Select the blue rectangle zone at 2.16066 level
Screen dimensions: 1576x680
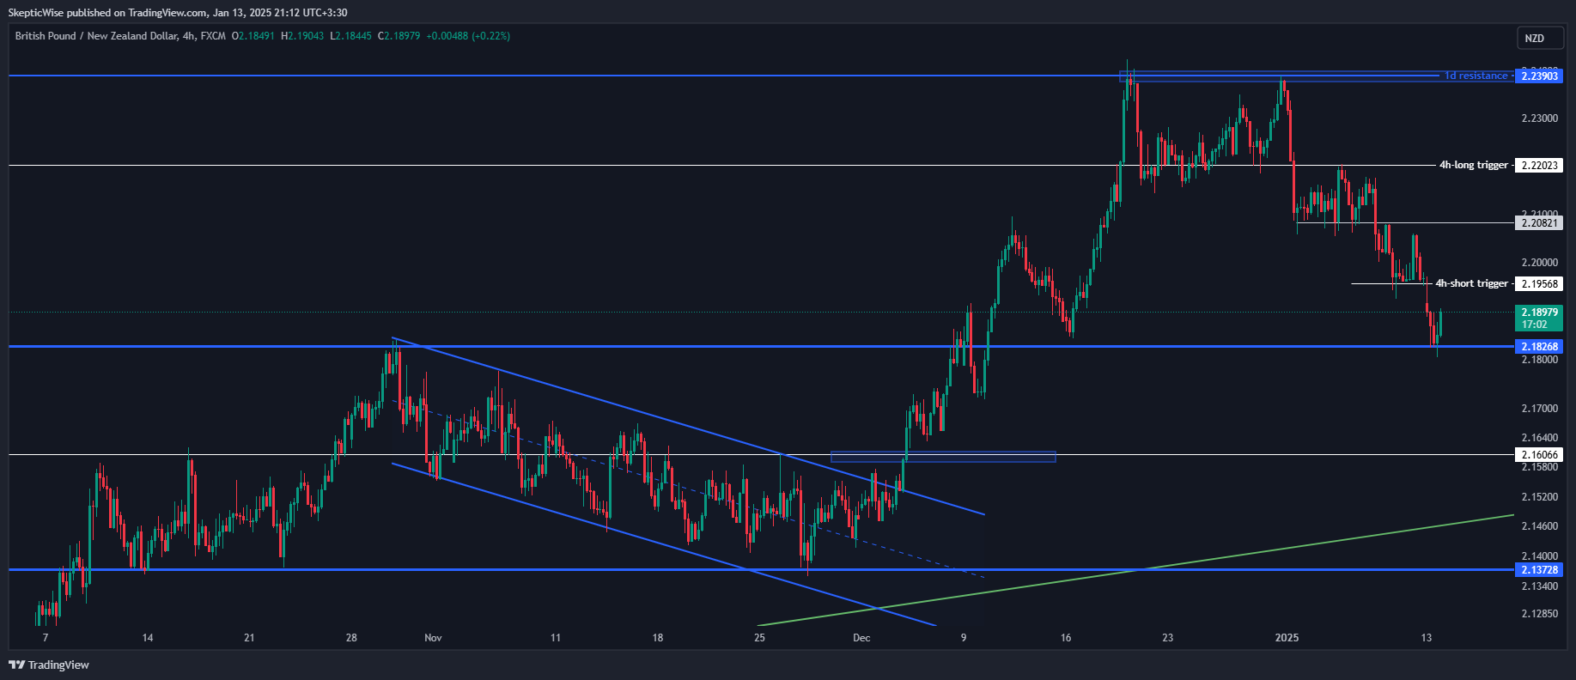coord(943,457)
